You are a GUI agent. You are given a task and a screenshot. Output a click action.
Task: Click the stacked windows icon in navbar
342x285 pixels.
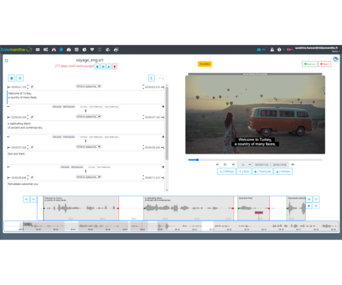116,50
